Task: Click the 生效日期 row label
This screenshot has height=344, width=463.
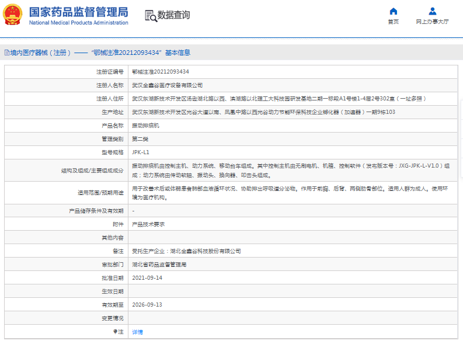Action: pos(113,291)
